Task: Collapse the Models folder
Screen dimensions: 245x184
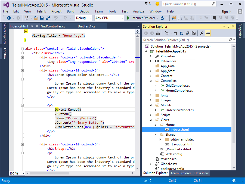Action: tap(151, 105)
